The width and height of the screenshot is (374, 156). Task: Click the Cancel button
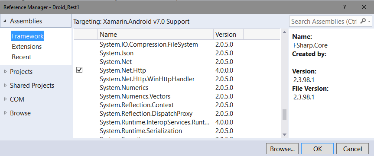point(352,149)
